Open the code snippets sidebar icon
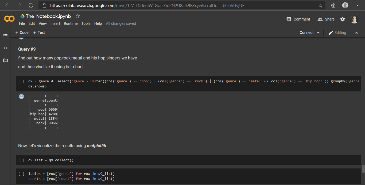The image size is (365, 185). tap(5, 48)
